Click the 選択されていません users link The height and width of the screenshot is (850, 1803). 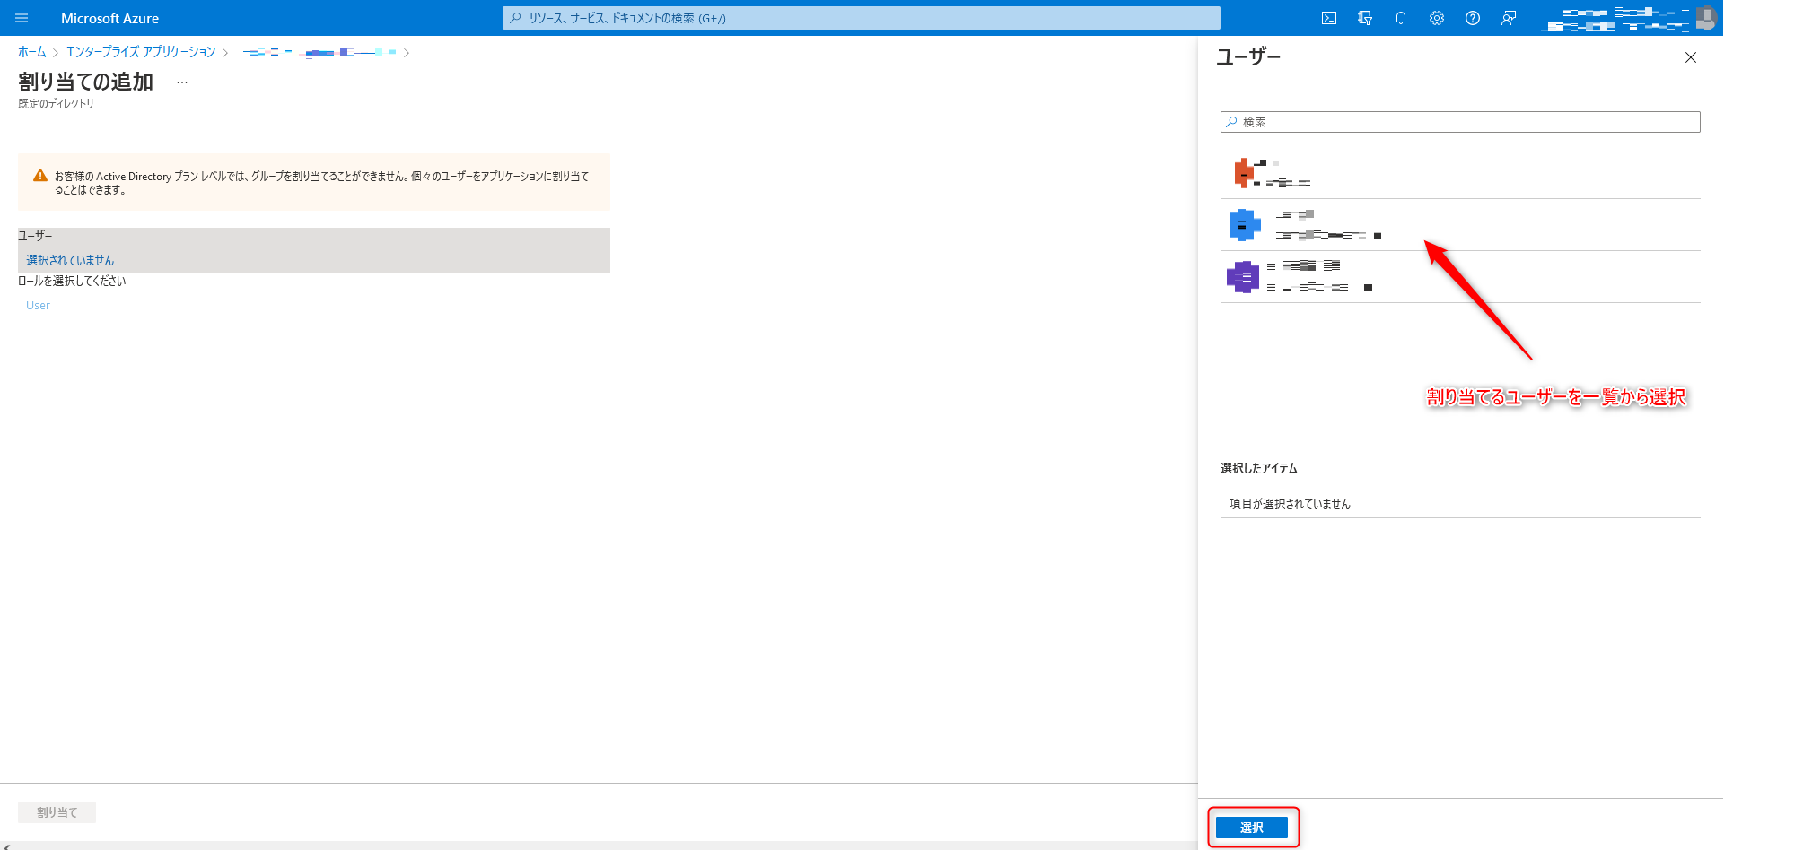pos(70,260)
